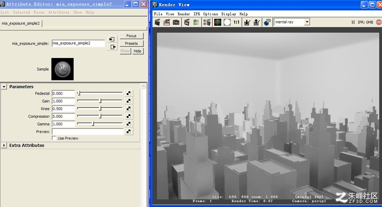Adjust the Knee slider
This screenshot has height=207, width=382.
pyautogui.click(x=100, y=109)
